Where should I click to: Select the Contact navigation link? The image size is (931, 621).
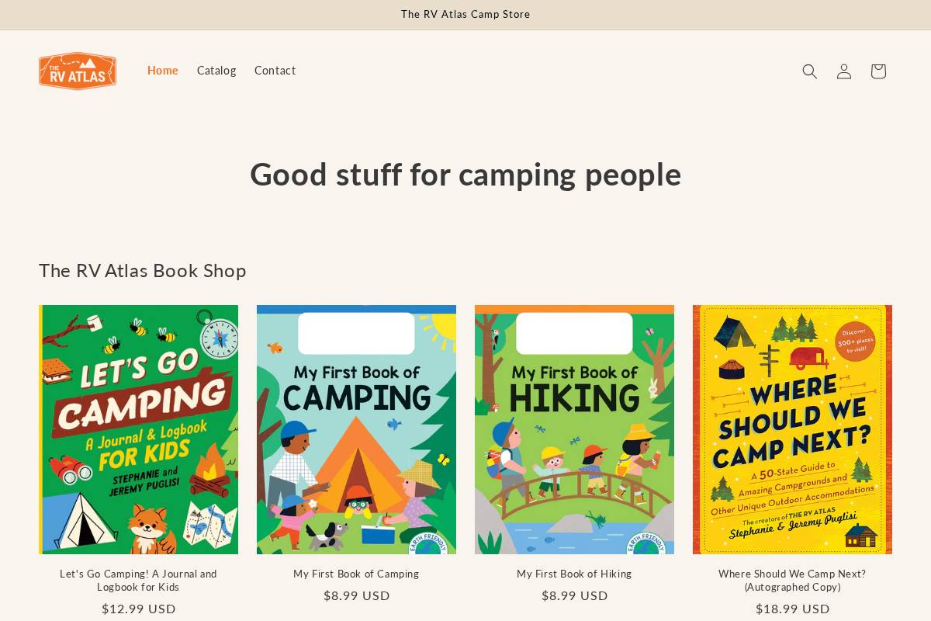point(275,70)
